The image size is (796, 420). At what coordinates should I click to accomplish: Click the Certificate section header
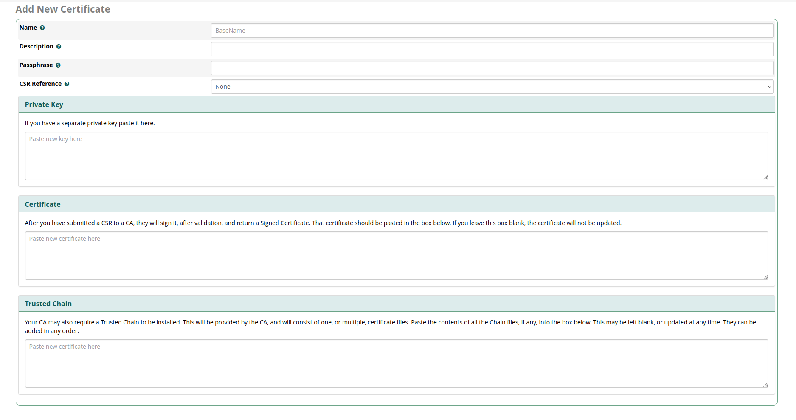coord(397,204)
